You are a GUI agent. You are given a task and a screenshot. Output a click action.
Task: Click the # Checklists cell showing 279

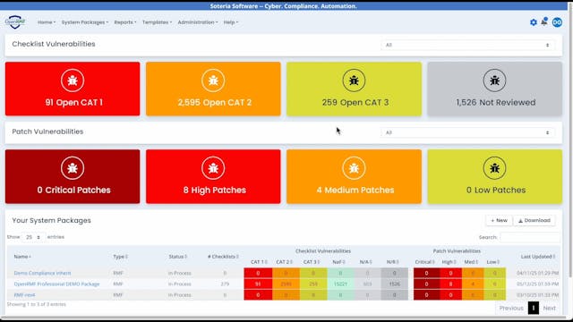(225, 284)
